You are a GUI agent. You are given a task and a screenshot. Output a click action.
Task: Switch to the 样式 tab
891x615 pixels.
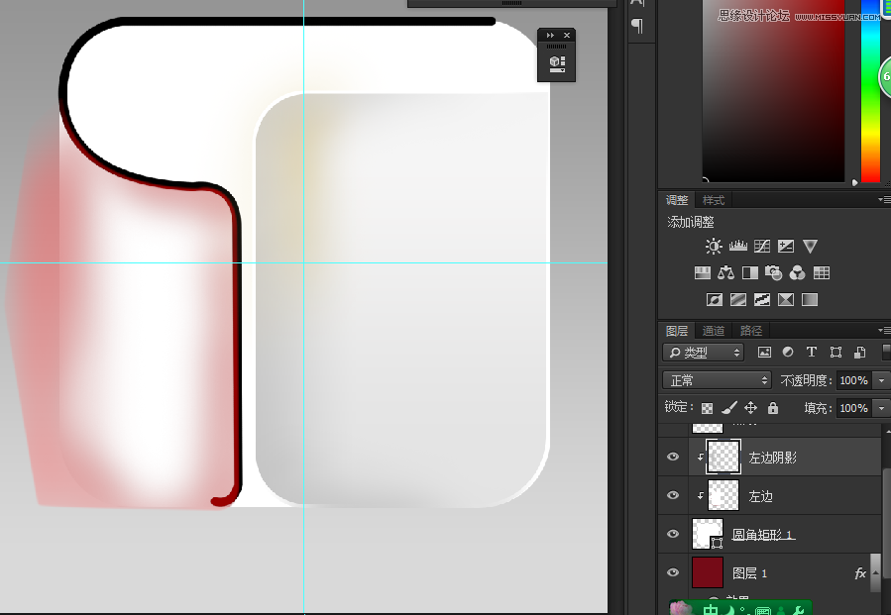pos(714,200)
